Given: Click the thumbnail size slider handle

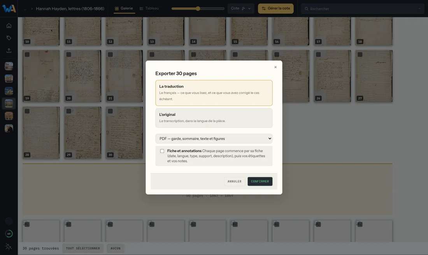Looking at the screenshot, I should 198,9.
